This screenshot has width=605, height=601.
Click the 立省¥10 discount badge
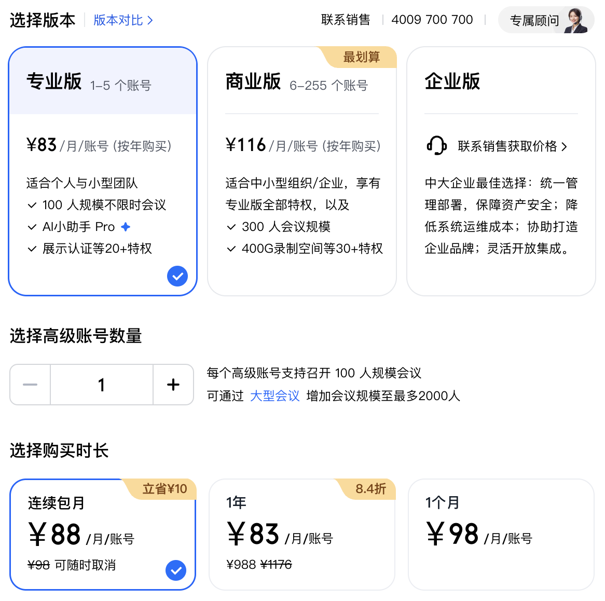point(164,489)
